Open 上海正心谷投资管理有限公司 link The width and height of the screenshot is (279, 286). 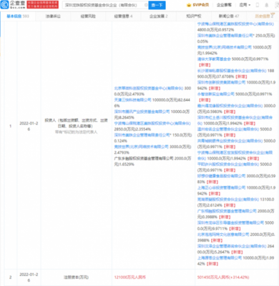point(221,187)
